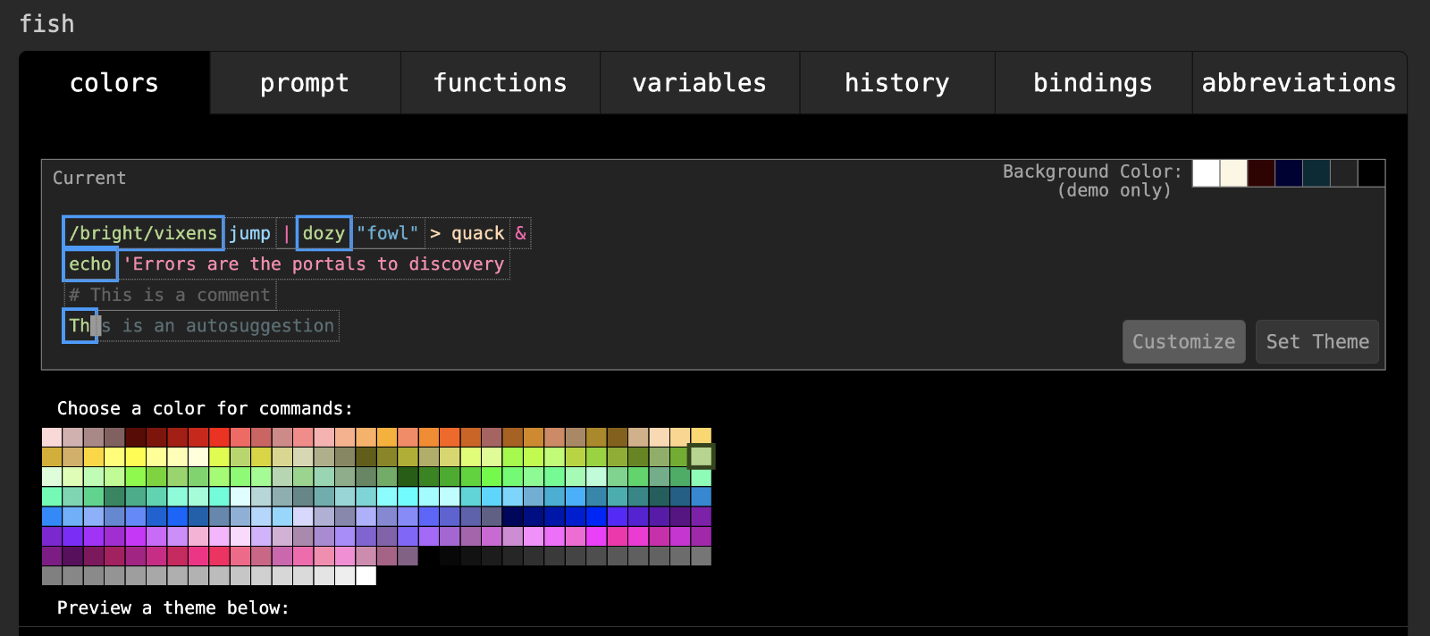Screen dimensions: 1430x636
Task: Select the 'dozy' command in the demo
Action: (x=324, y=233)
